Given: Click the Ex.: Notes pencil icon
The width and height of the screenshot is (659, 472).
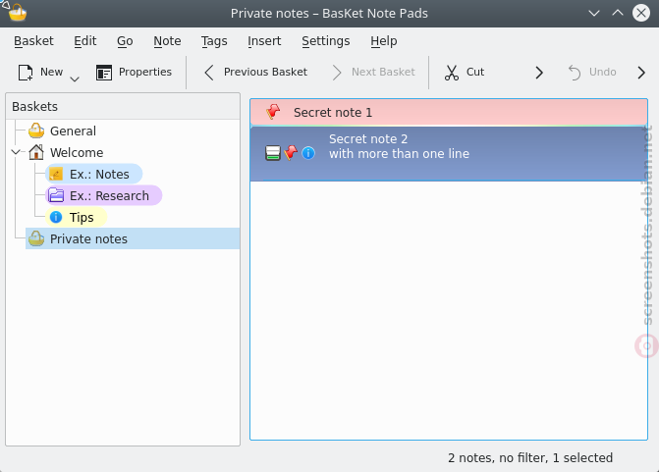Looking at the screenshot, I should [56, 174].
